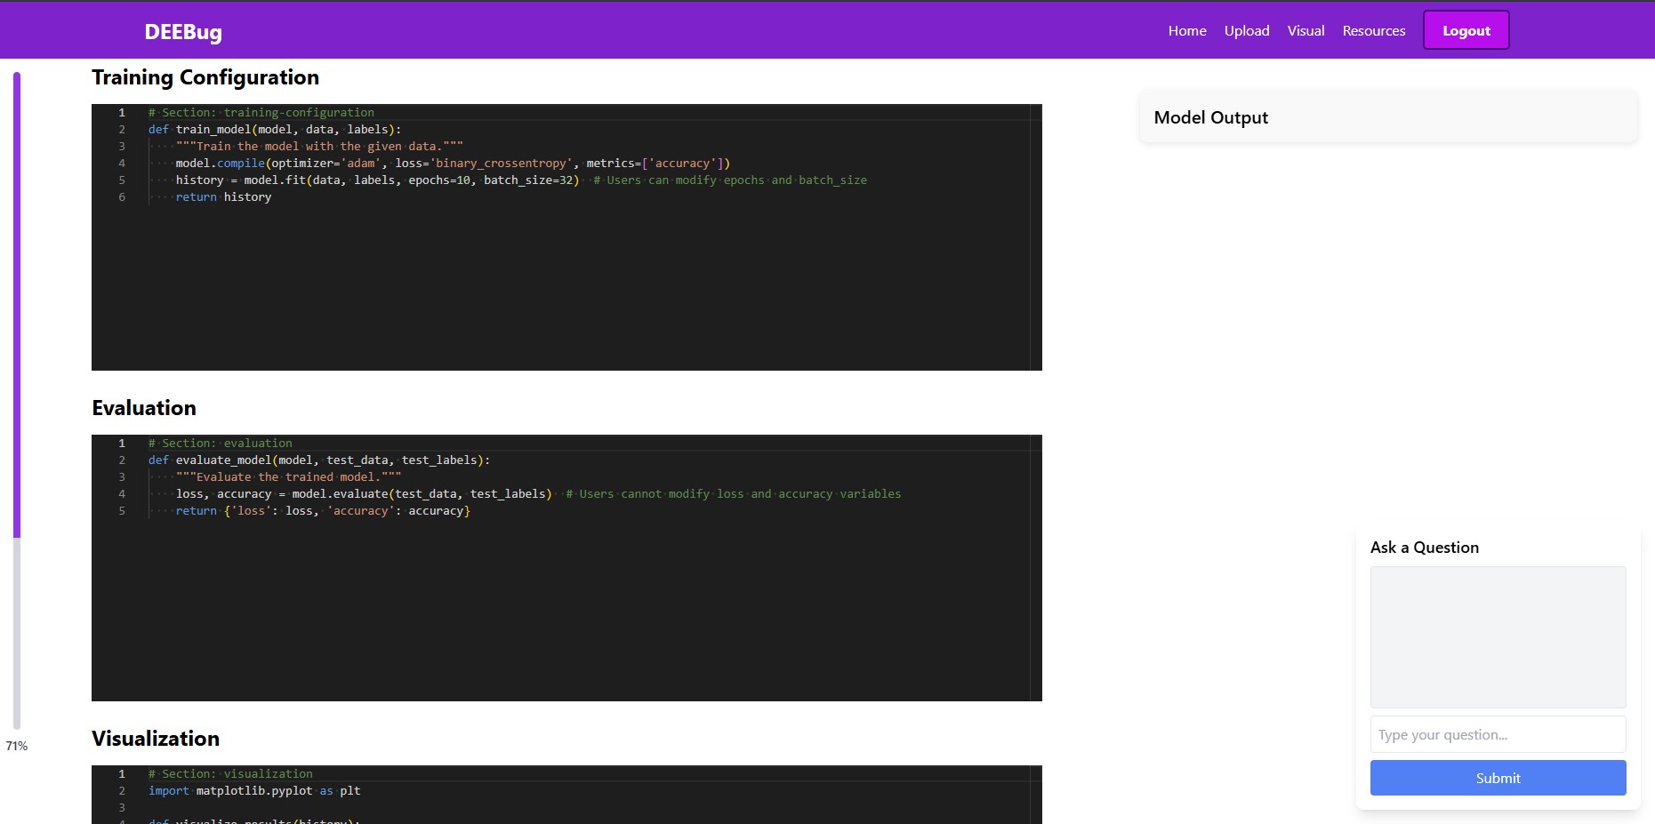The height and width of the screenshot is (824, 1655).
Task: Click line number 4 in the Training code
Action: click(x=122, y=164)
